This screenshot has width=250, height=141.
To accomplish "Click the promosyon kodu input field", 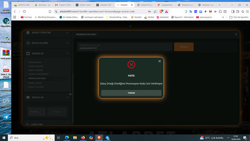I will (125, 47).
